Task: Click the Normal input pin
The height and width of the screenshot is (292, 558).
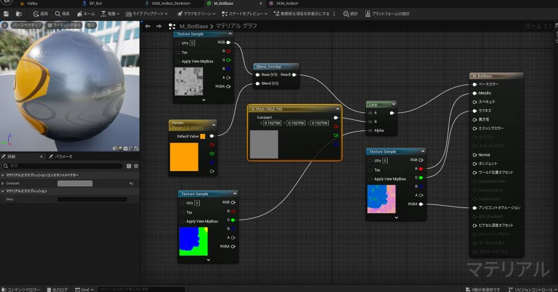Action: click(475, 155)
